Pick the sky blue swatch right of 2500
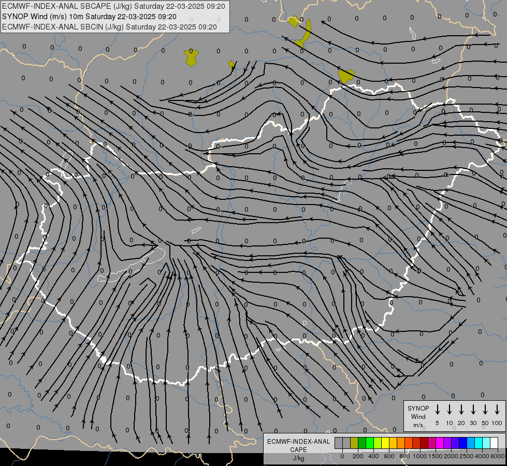The height and width of the screenshot is (466, 507). [x=470, y=443]
